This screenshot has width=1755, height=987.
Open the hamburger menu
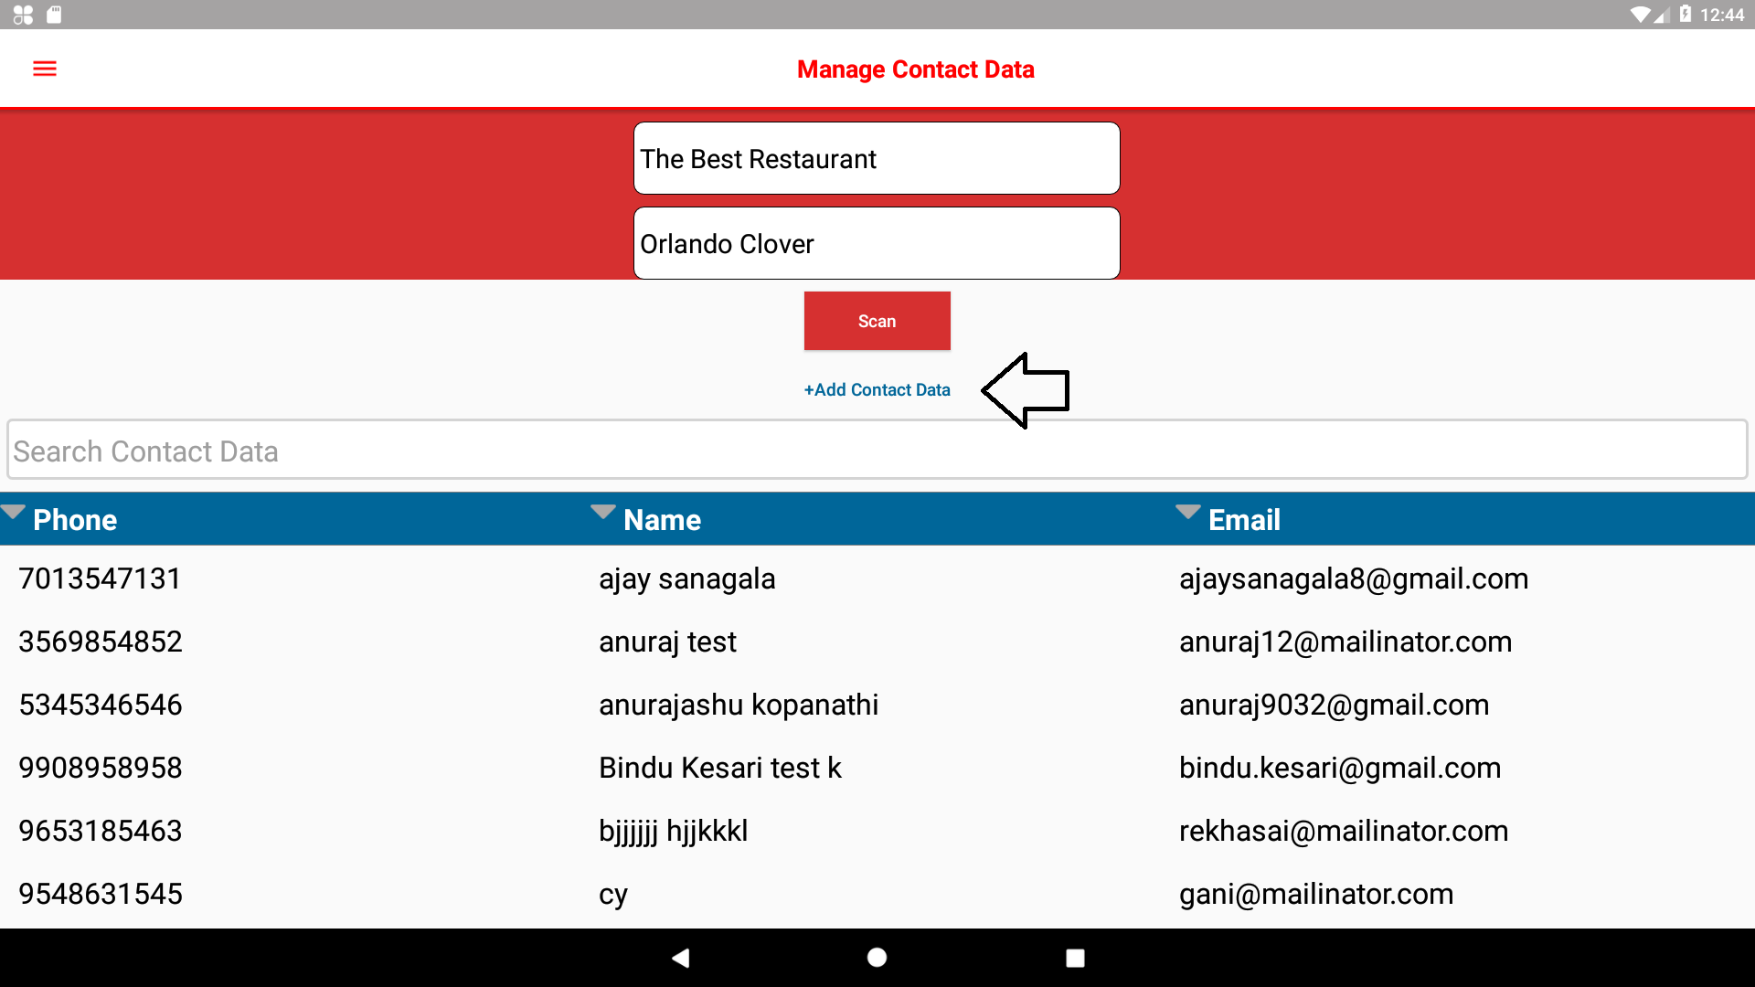[45, 69]
